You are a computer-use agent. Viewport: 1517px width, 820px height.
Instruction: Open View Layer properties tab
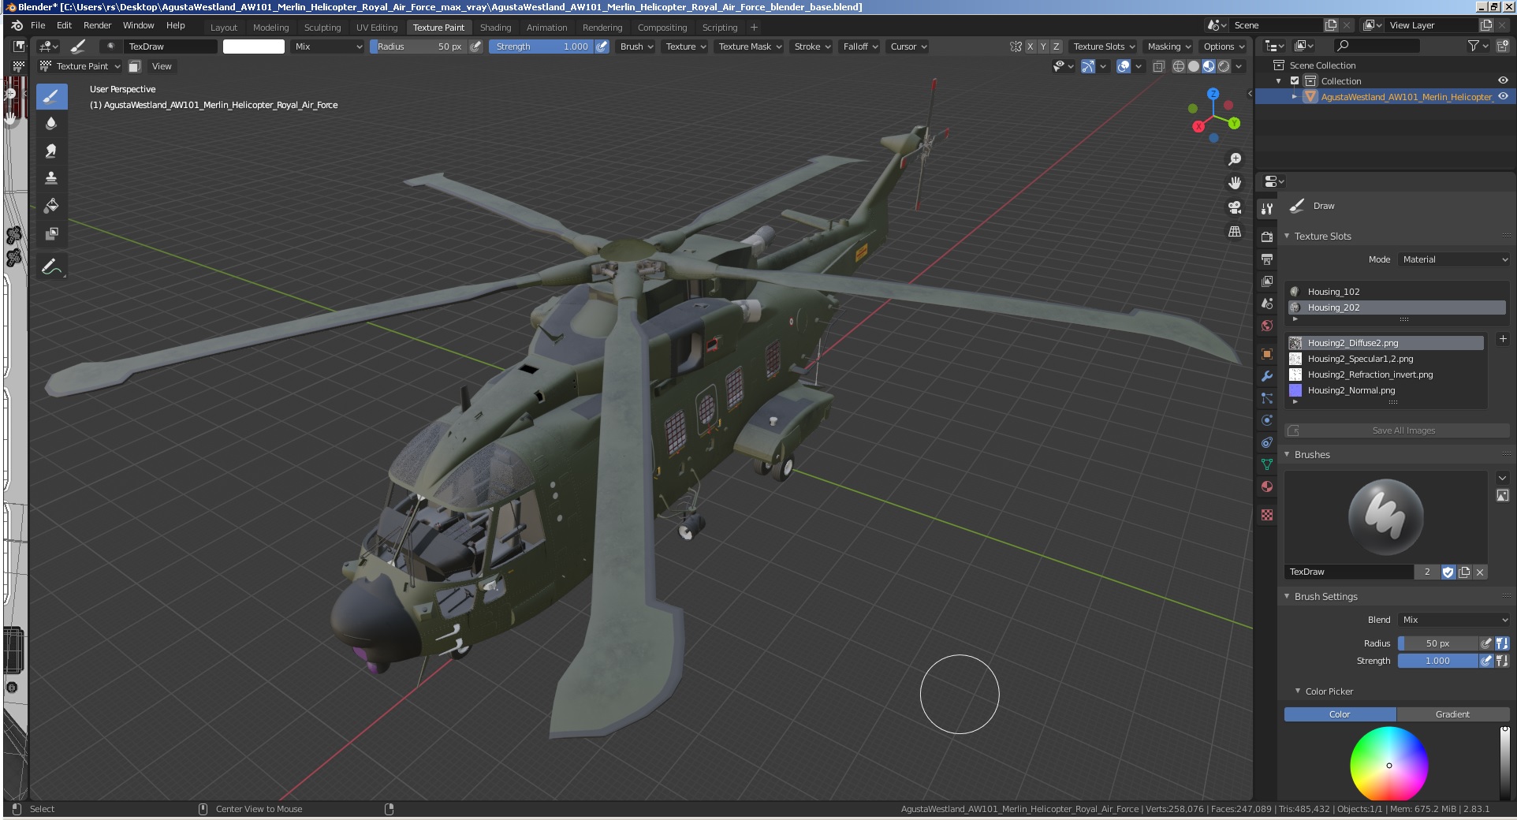[x=1267, y=281]
